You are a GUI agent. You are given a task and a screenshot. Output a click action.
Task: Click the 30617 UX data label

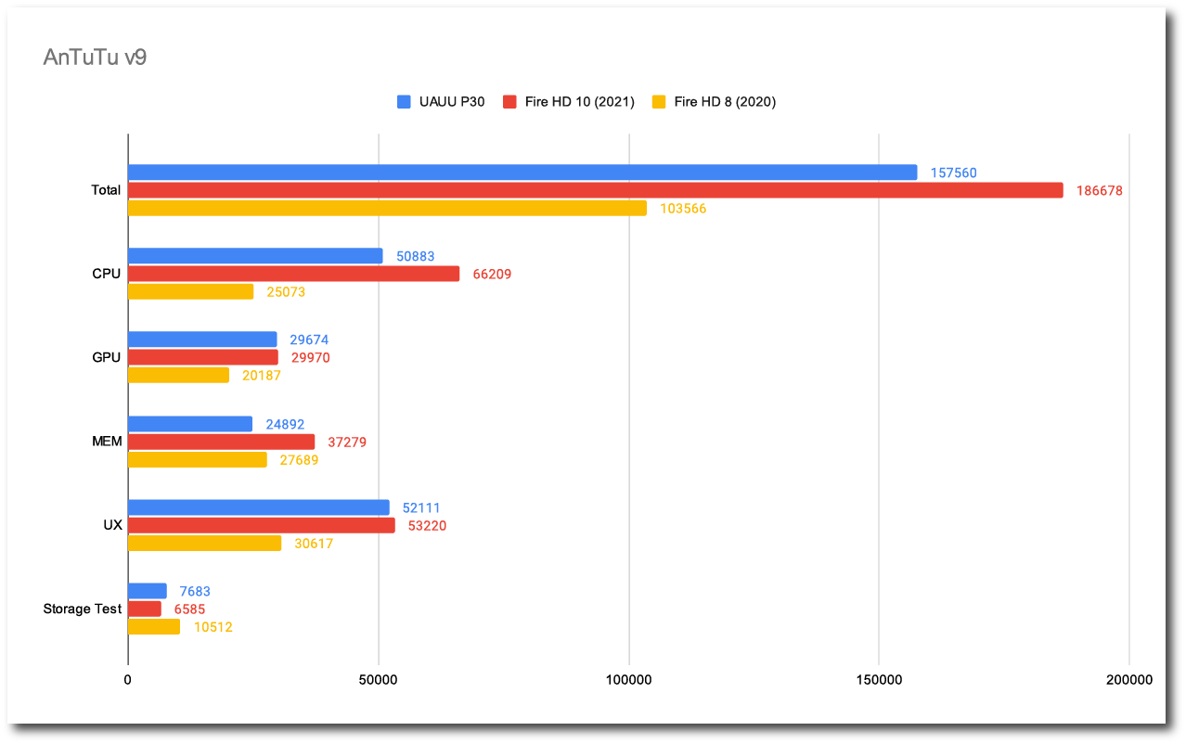(314, 544)
